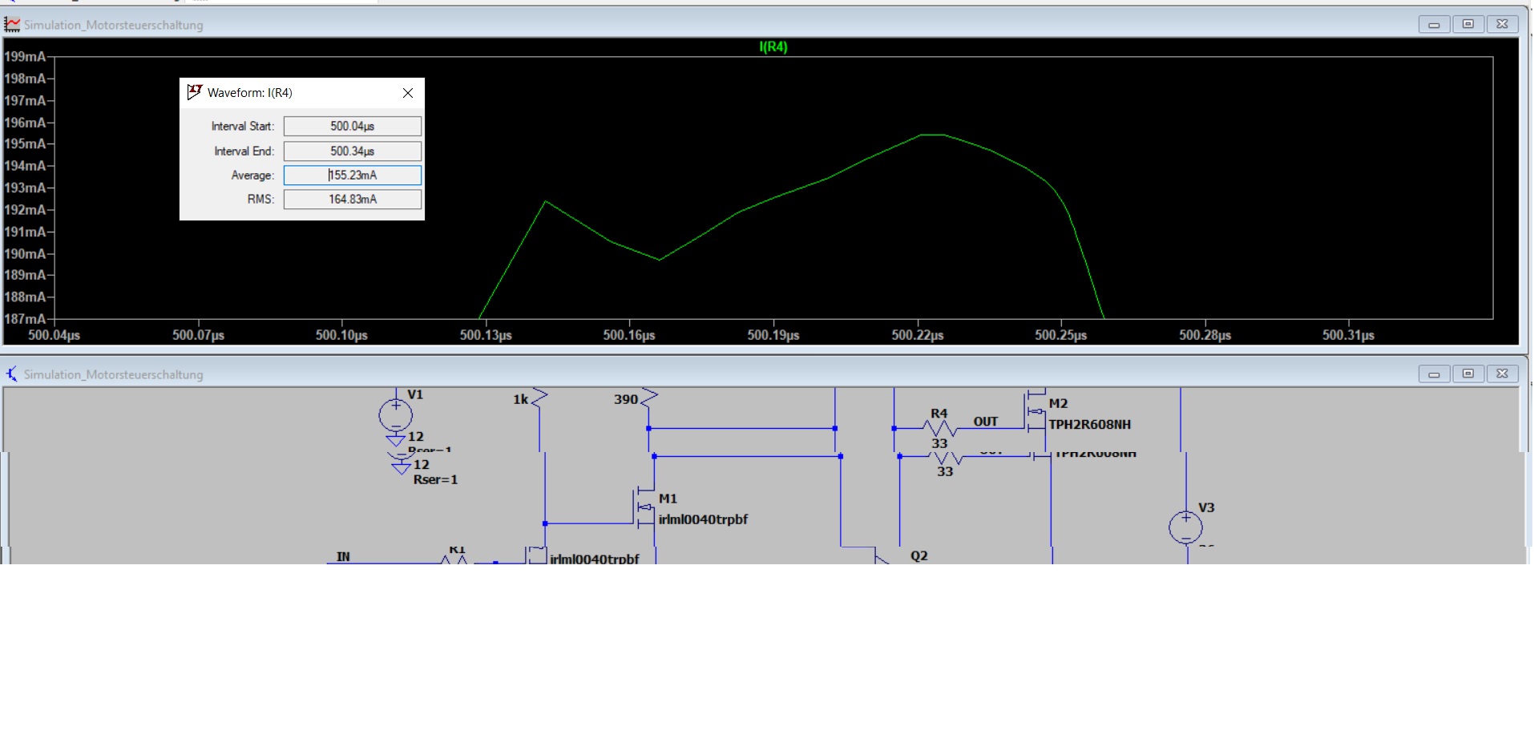Click the 500.31µs x-axis label
1534x735 pixels.
click(1348, 335)
